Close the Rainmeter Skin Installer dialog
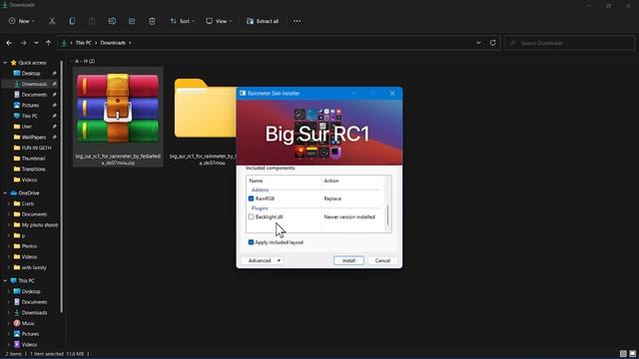Viewport: 639px width, 359px height. (x=392, y=93)
